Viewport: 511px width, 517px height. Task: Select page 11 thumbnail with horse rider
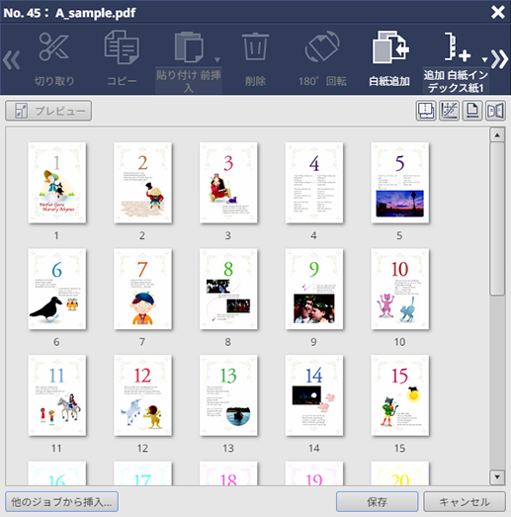pos(57,395)
